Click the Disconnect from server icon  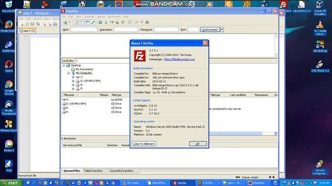[x=117, y=22]
